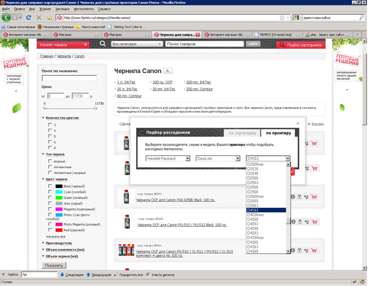Bookmark this page with the star icon
This screenshot has width=368, height=286.
(x=282, y=17)
